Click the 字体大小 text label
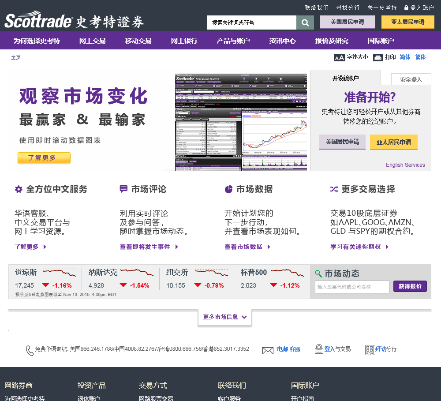The height and width of the screenshot is (401, 441). coord(358,57)
